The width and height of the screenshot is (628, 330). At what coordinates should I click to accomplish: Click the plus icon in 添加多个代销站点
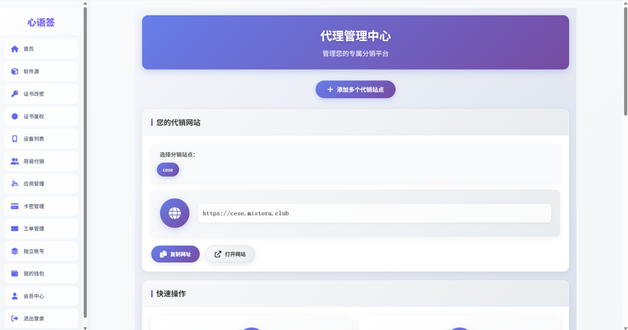coord(330,90)
